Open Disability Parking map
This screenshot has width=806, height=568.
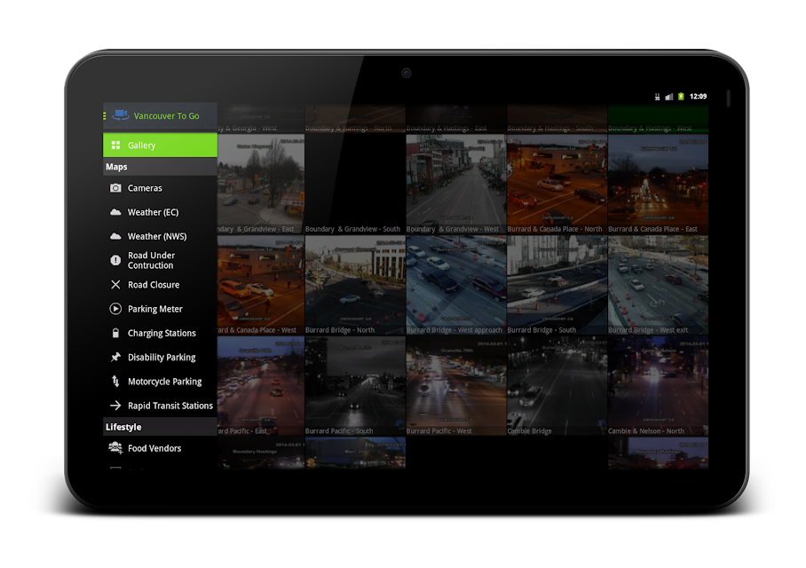[x=160, y=358]
